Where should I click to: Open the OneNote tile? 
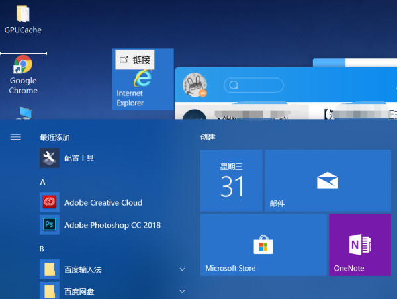tap(360, 245)
